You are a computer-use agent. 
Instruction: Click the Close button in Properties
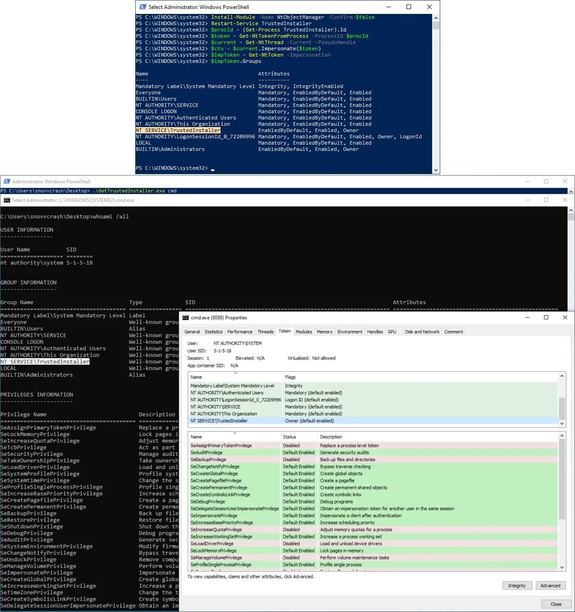(x=556, y=604)
